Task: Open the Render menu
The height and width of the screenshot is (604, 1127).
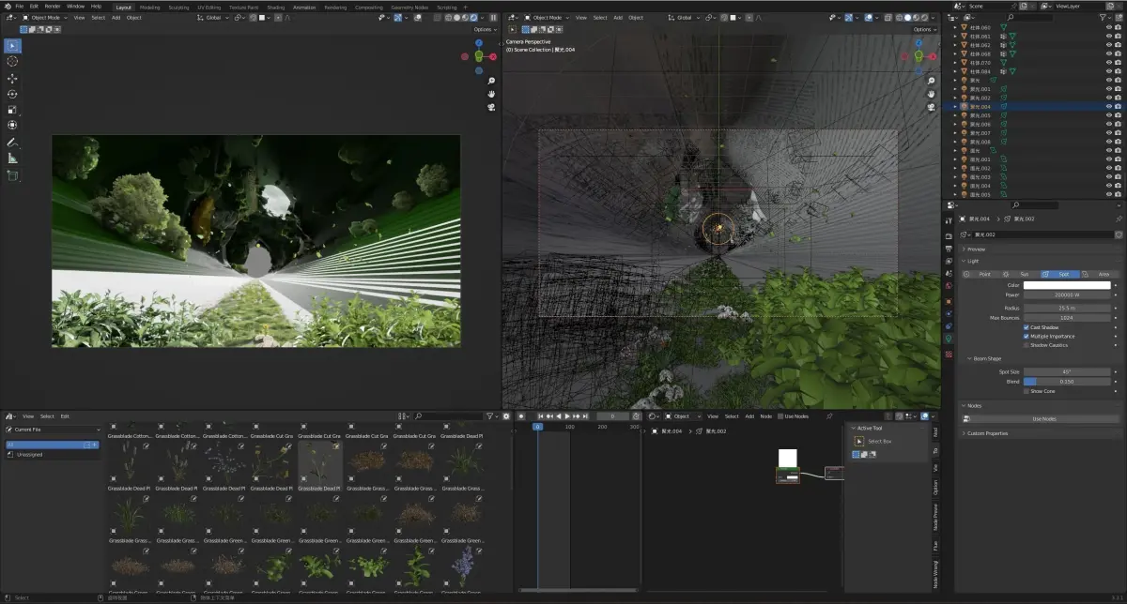Action: pos(53,7)
